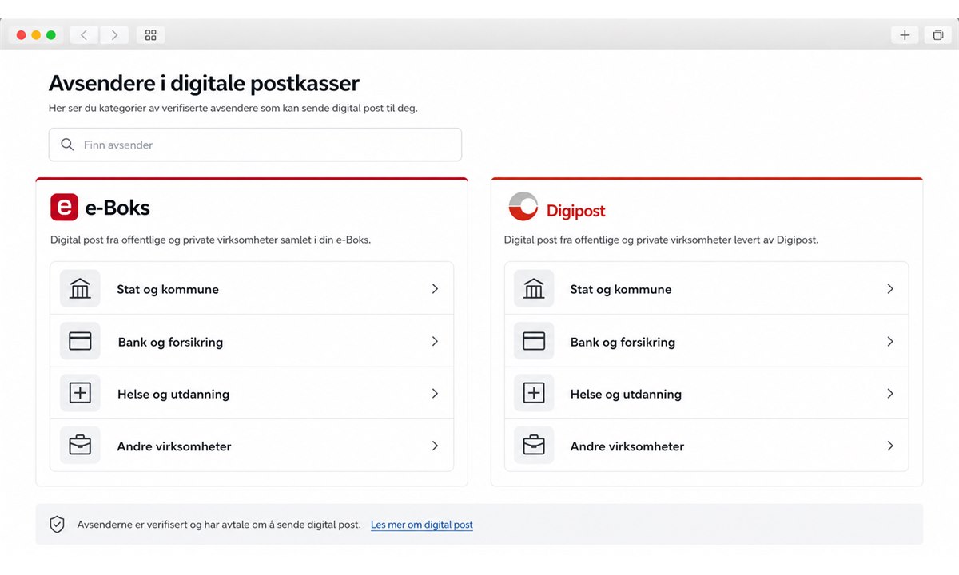Screen dimensions: 959x575
Task: Click the Digipost description text levert av Digipost
Action: pos(661,240)
